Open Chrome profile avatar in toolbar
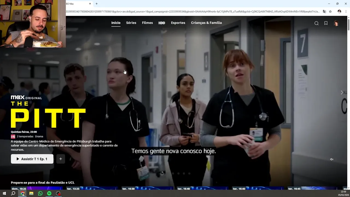This screenshot has height=197, width=350. (x=339, y=11)
